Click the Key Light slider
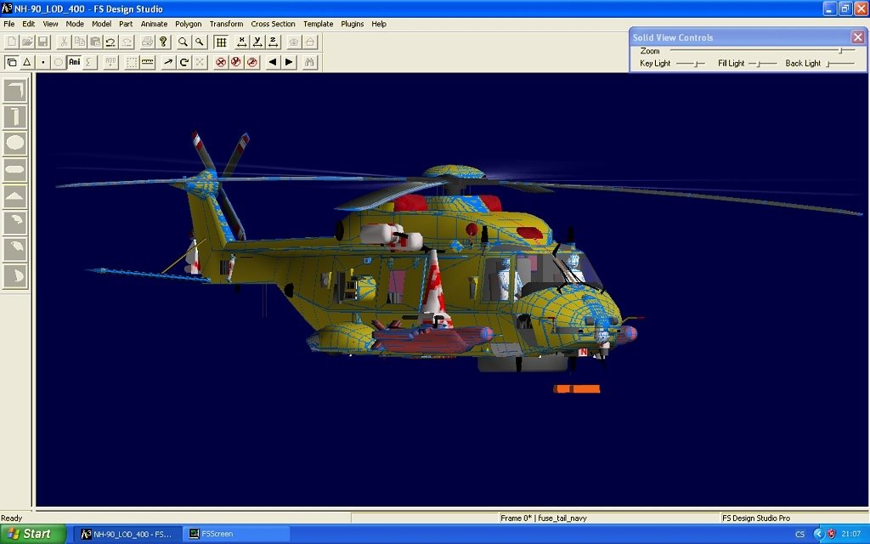 pos(690,64)
